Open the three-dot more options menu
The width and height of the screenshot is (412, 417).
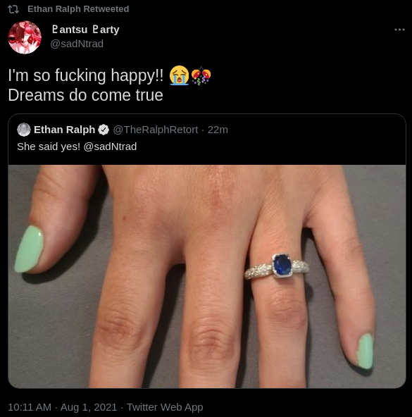pyautogui.click(x=399, y=30)
